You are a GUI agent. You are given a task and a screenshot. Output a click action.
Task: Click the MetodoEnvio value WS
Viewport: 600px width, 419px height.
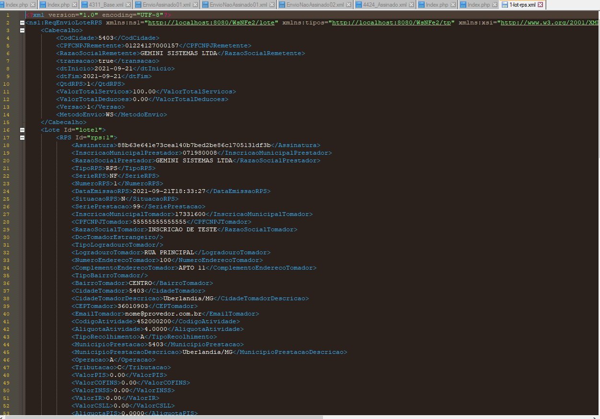pyautogui.click(x=110, y=114)
